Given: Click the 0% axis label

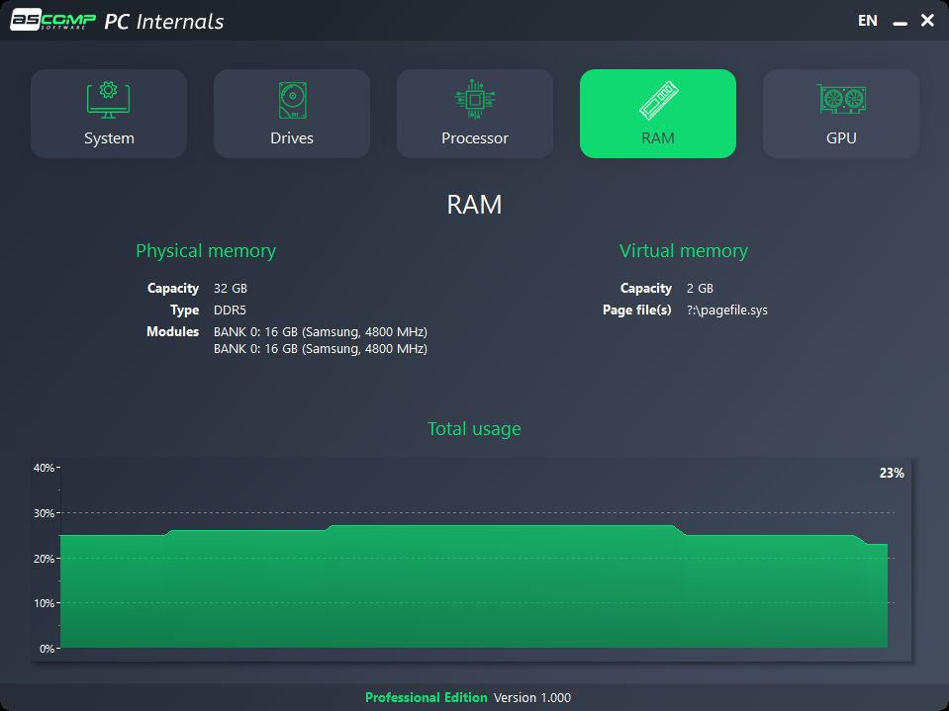Looking at the screenshot, I should point(47,649).
